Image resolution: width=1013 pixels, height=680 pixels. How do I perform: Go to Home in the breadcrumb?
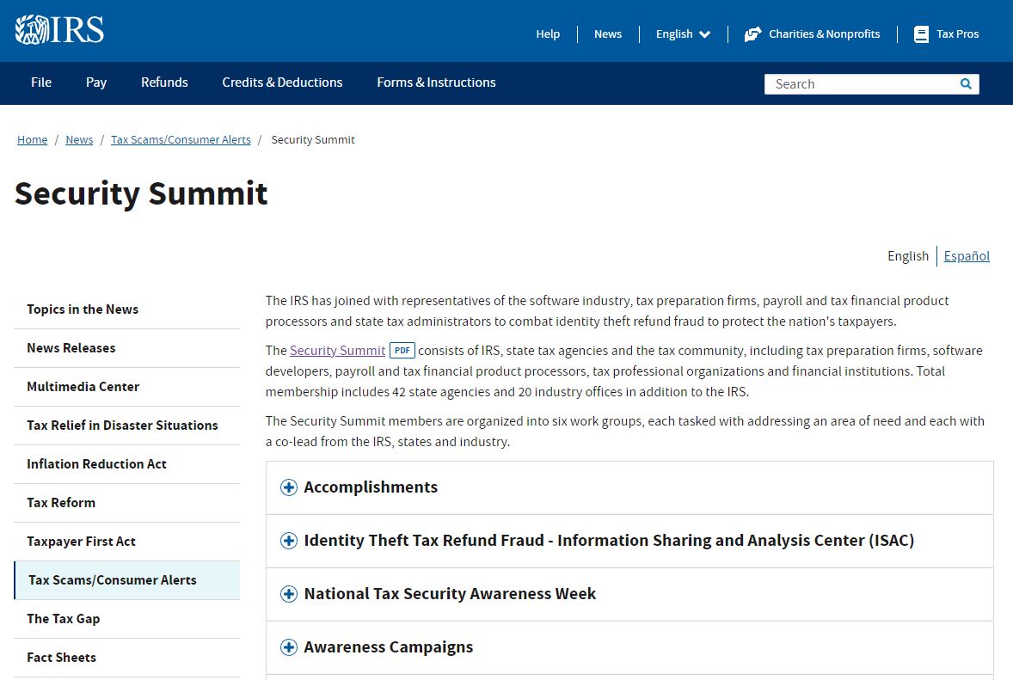pos(33,140)
